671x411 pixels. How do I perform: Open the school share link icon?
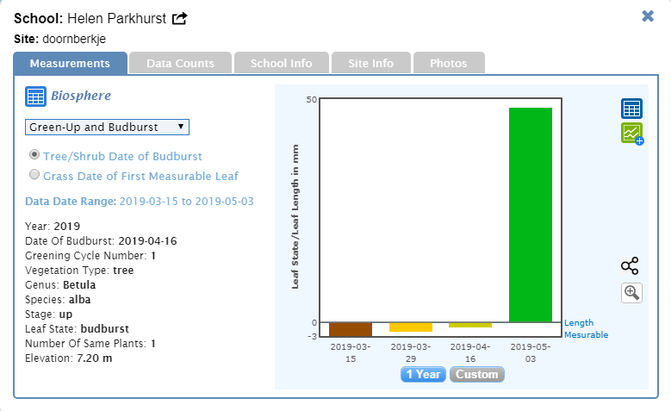point(179,18)
